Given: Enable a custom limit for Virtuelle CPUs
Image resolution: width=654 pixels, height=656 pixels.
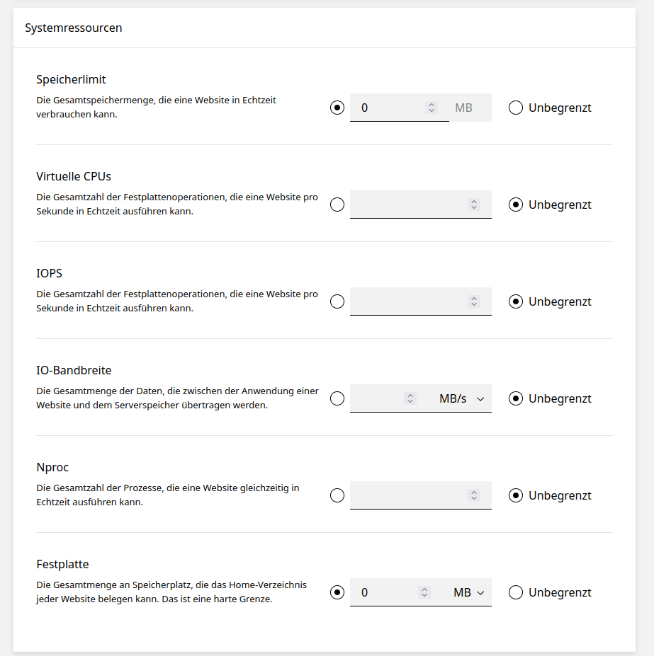Looking at the screenshot, I should click(337, 205).
